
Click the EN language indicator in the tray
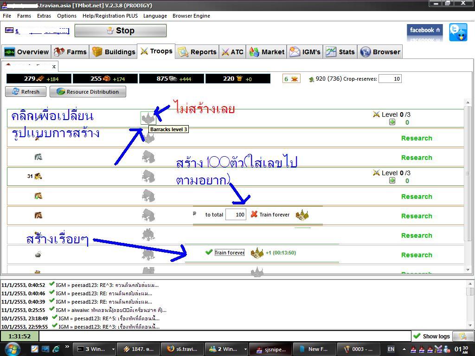coord(391,349)
